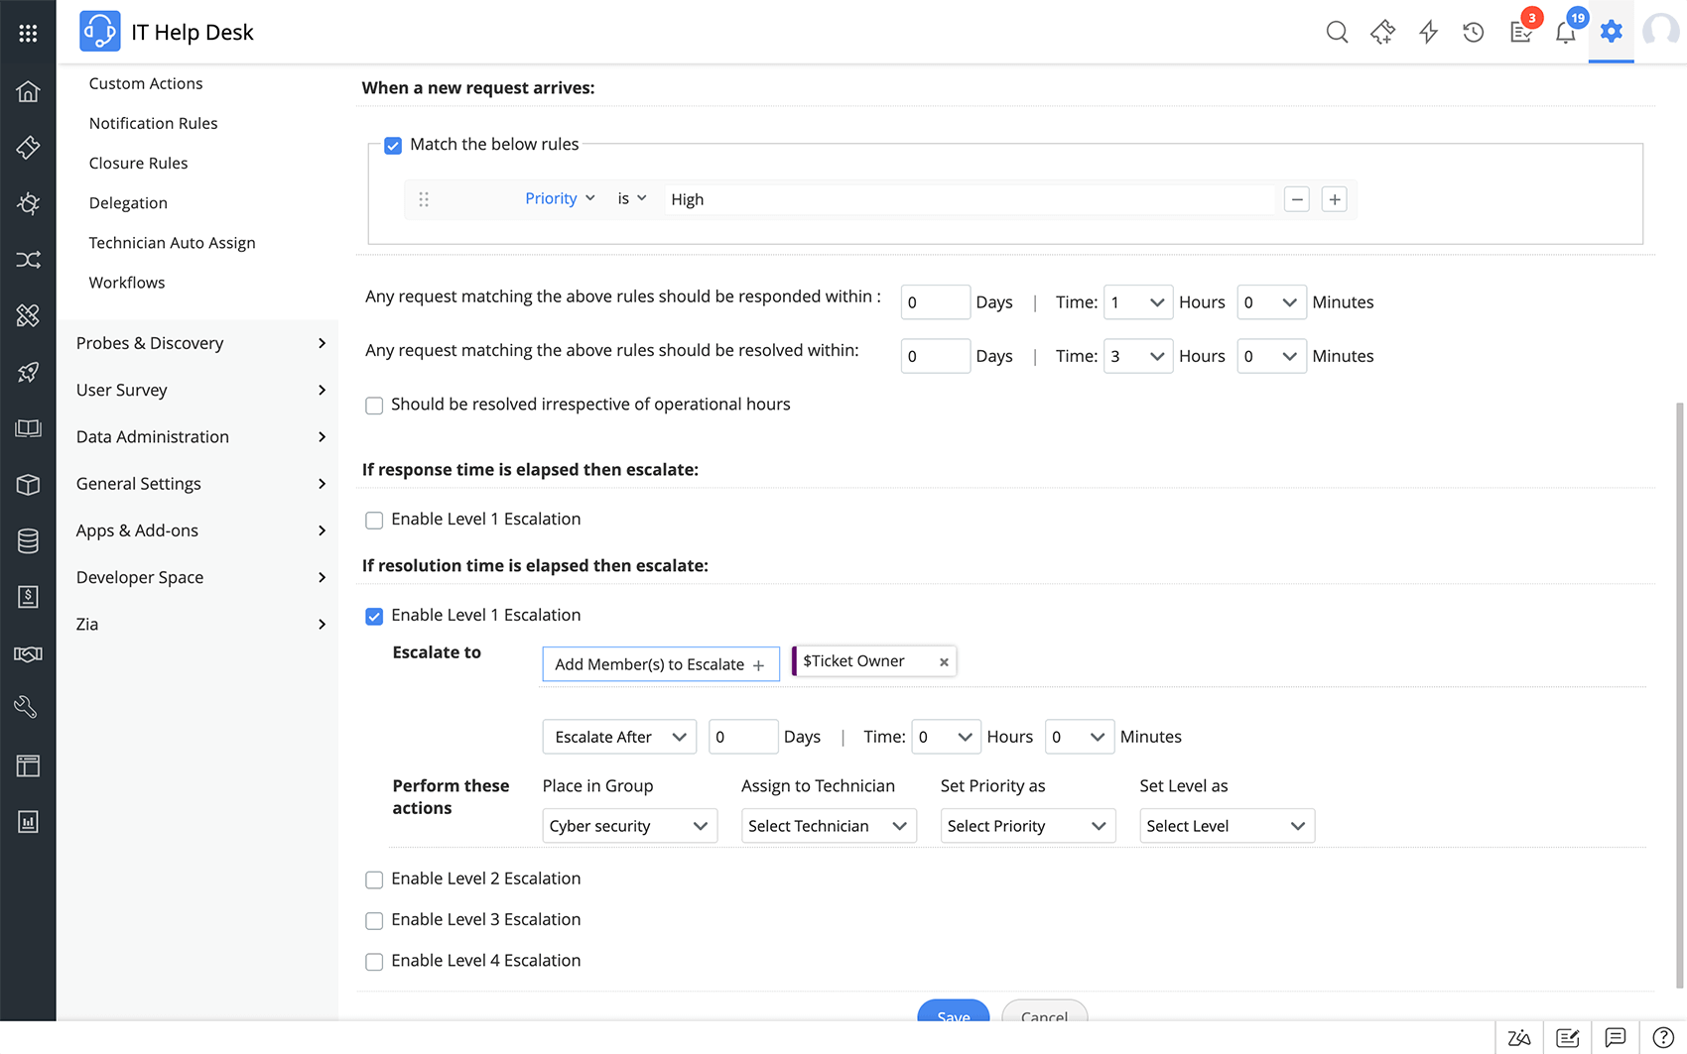Open the recent history clock icon
This screenshot has height=1054, width=1687.
[1474, 32]
